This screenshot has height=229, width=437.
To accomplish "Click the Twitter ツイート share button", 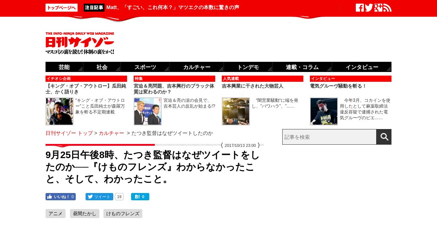I will (99, 197).
